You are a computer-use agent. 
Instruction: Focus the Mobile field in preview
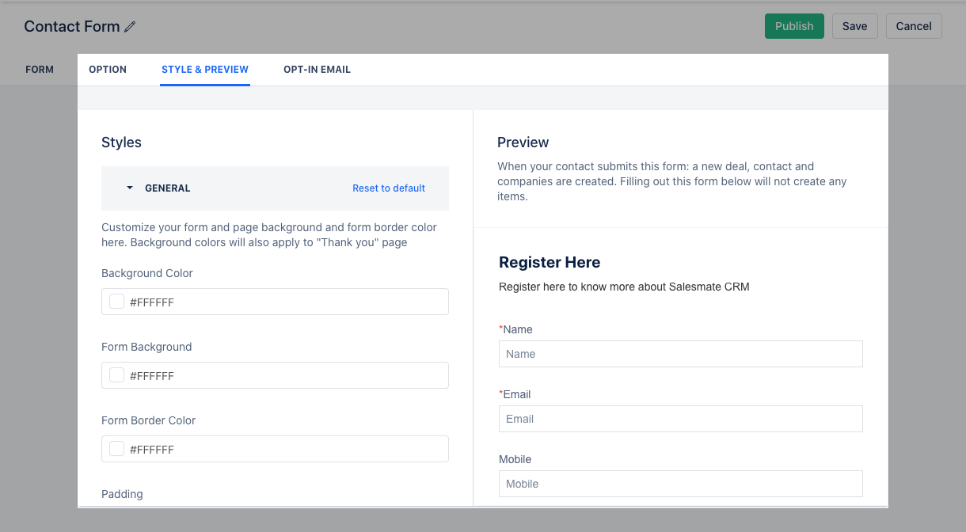[680, 484]
